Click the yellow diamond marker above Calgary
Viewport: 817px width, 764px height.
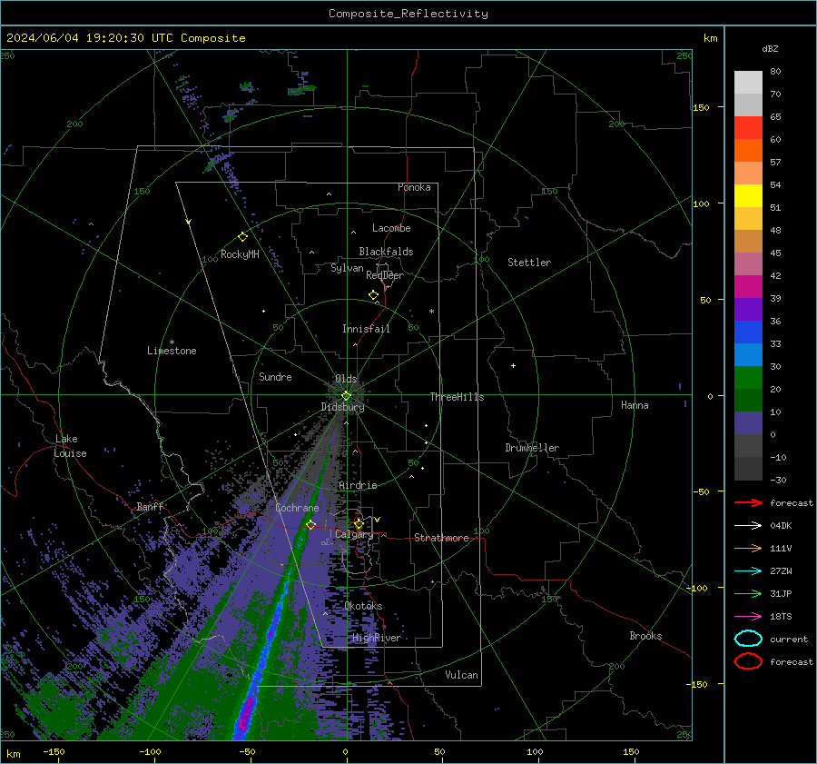point(359,523)
